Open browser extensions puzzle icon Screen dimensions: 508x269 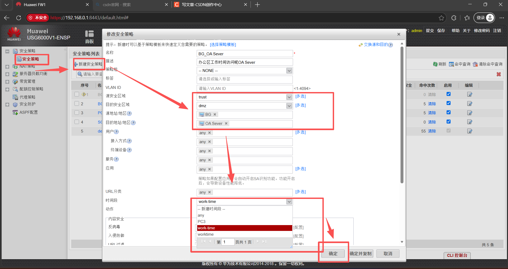pos(454,18)
